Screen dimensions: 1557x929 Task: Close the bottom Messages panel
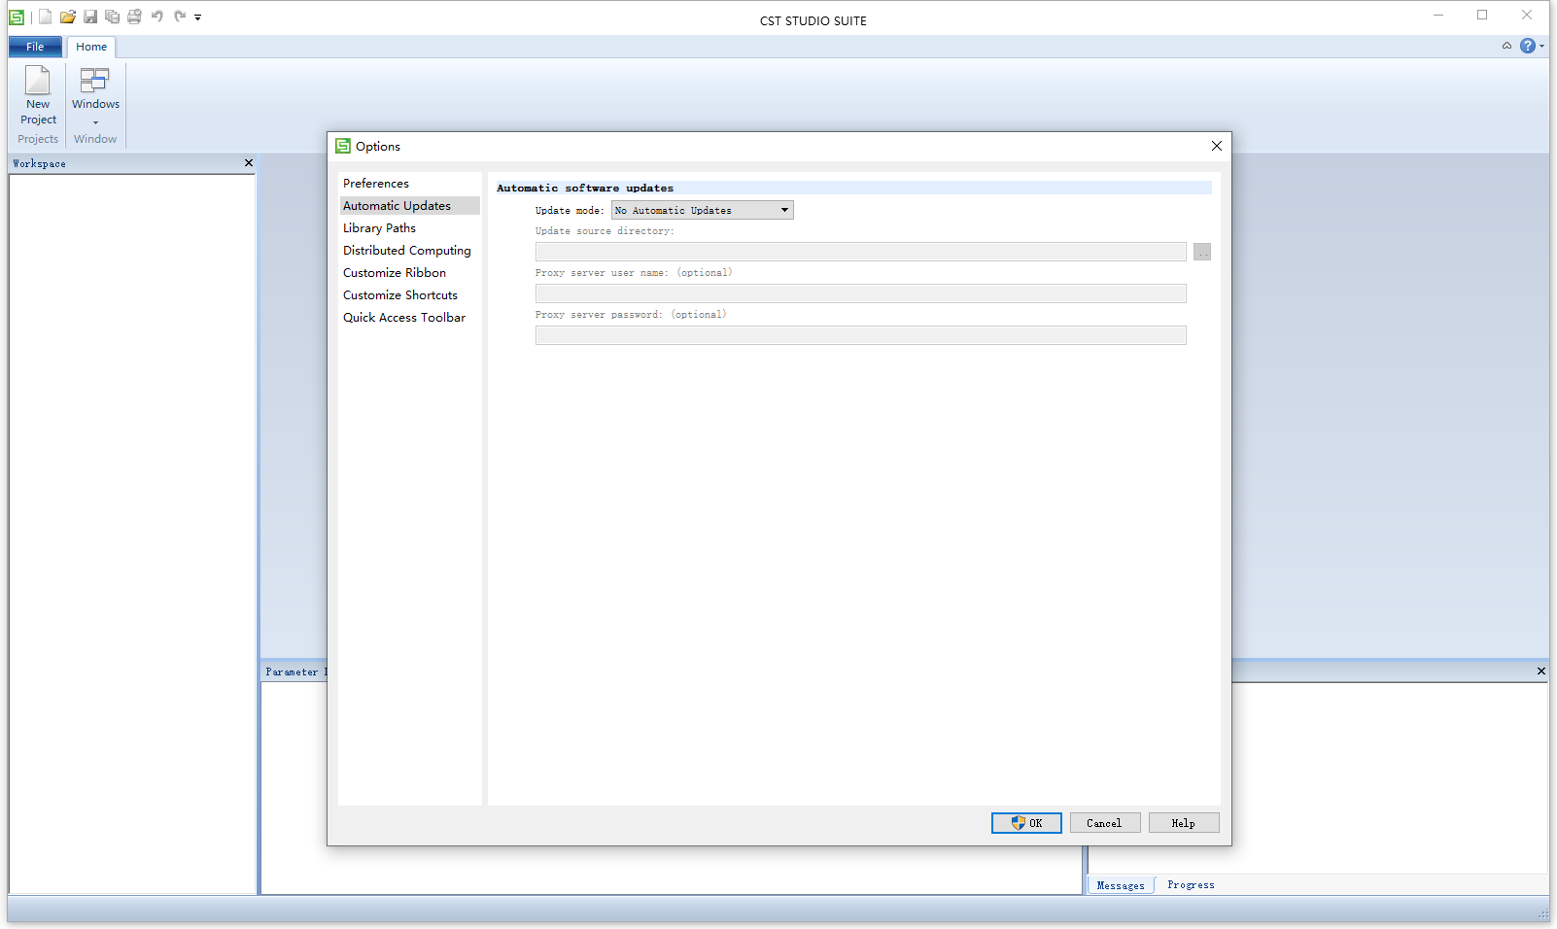[1540, 671]
